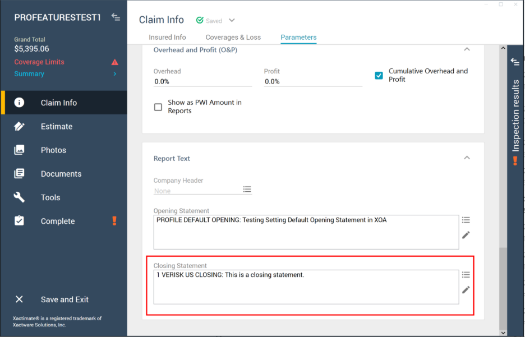The image size is (525, 337).
Task: Click the pencil edit icon for Opening Statement
Action: (x=466, y=235)
